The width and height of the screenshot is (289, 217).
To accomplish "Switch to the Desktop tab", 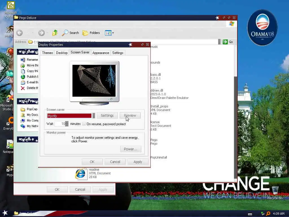I will pos(62,53).
